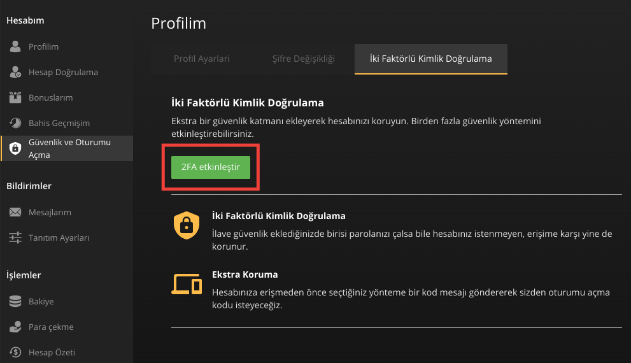Open Hesap Doğrulama from the sidebar
This screenshot has width=631, height=363.
[x=63, y=73]
